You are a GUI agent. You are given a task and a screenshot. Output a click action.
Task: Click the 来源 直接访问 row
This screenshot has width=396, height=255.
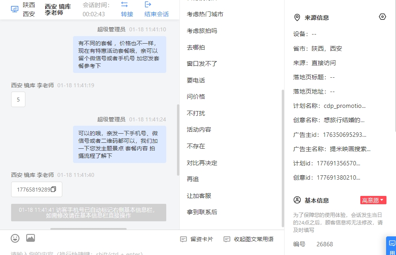pos(314,63)
